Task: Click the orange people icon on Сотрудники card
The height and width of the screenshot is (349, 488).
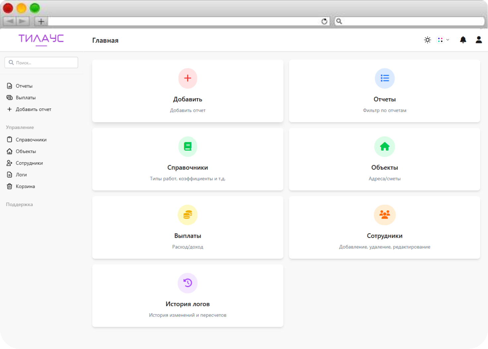Action: coord(385,215)
